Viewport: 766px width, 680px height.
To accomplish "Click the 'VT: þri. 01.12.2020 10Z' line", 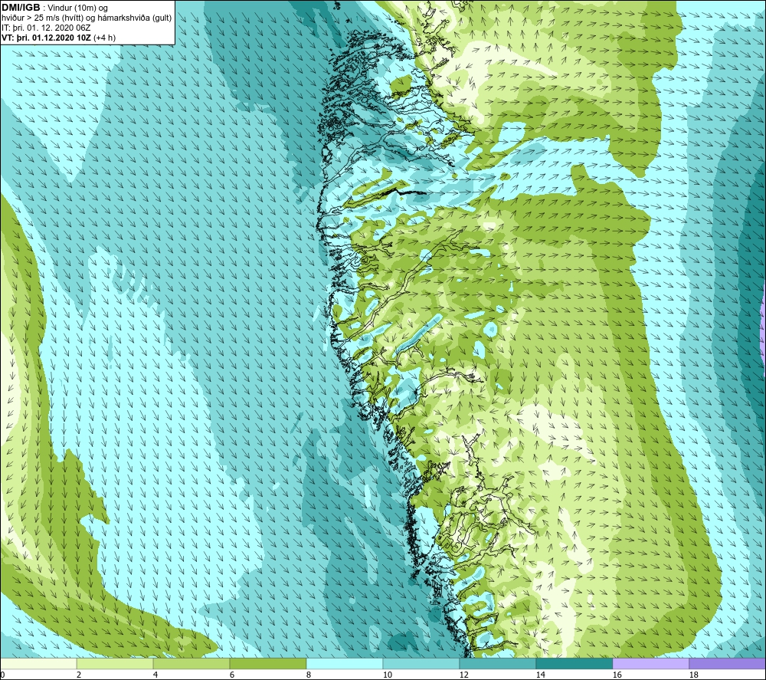I will (45, 38).
